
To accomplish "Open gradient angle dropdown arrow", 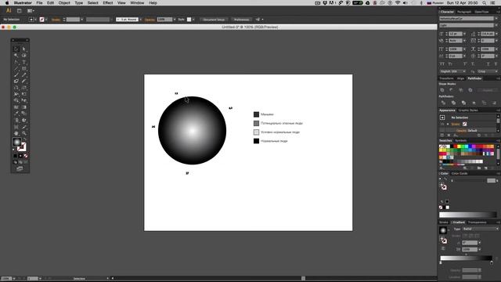I will coord(480,243).
